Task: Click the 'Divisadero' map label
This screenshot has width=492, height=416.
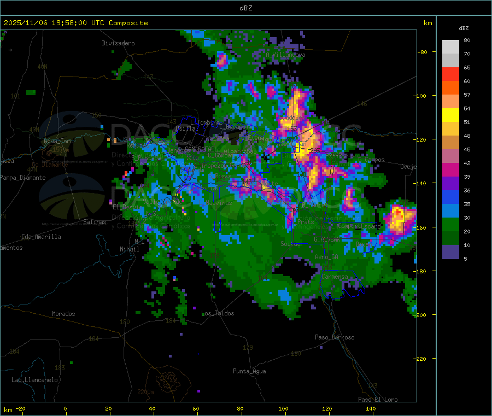Action: pyautogui.click(x=118, y=43)
